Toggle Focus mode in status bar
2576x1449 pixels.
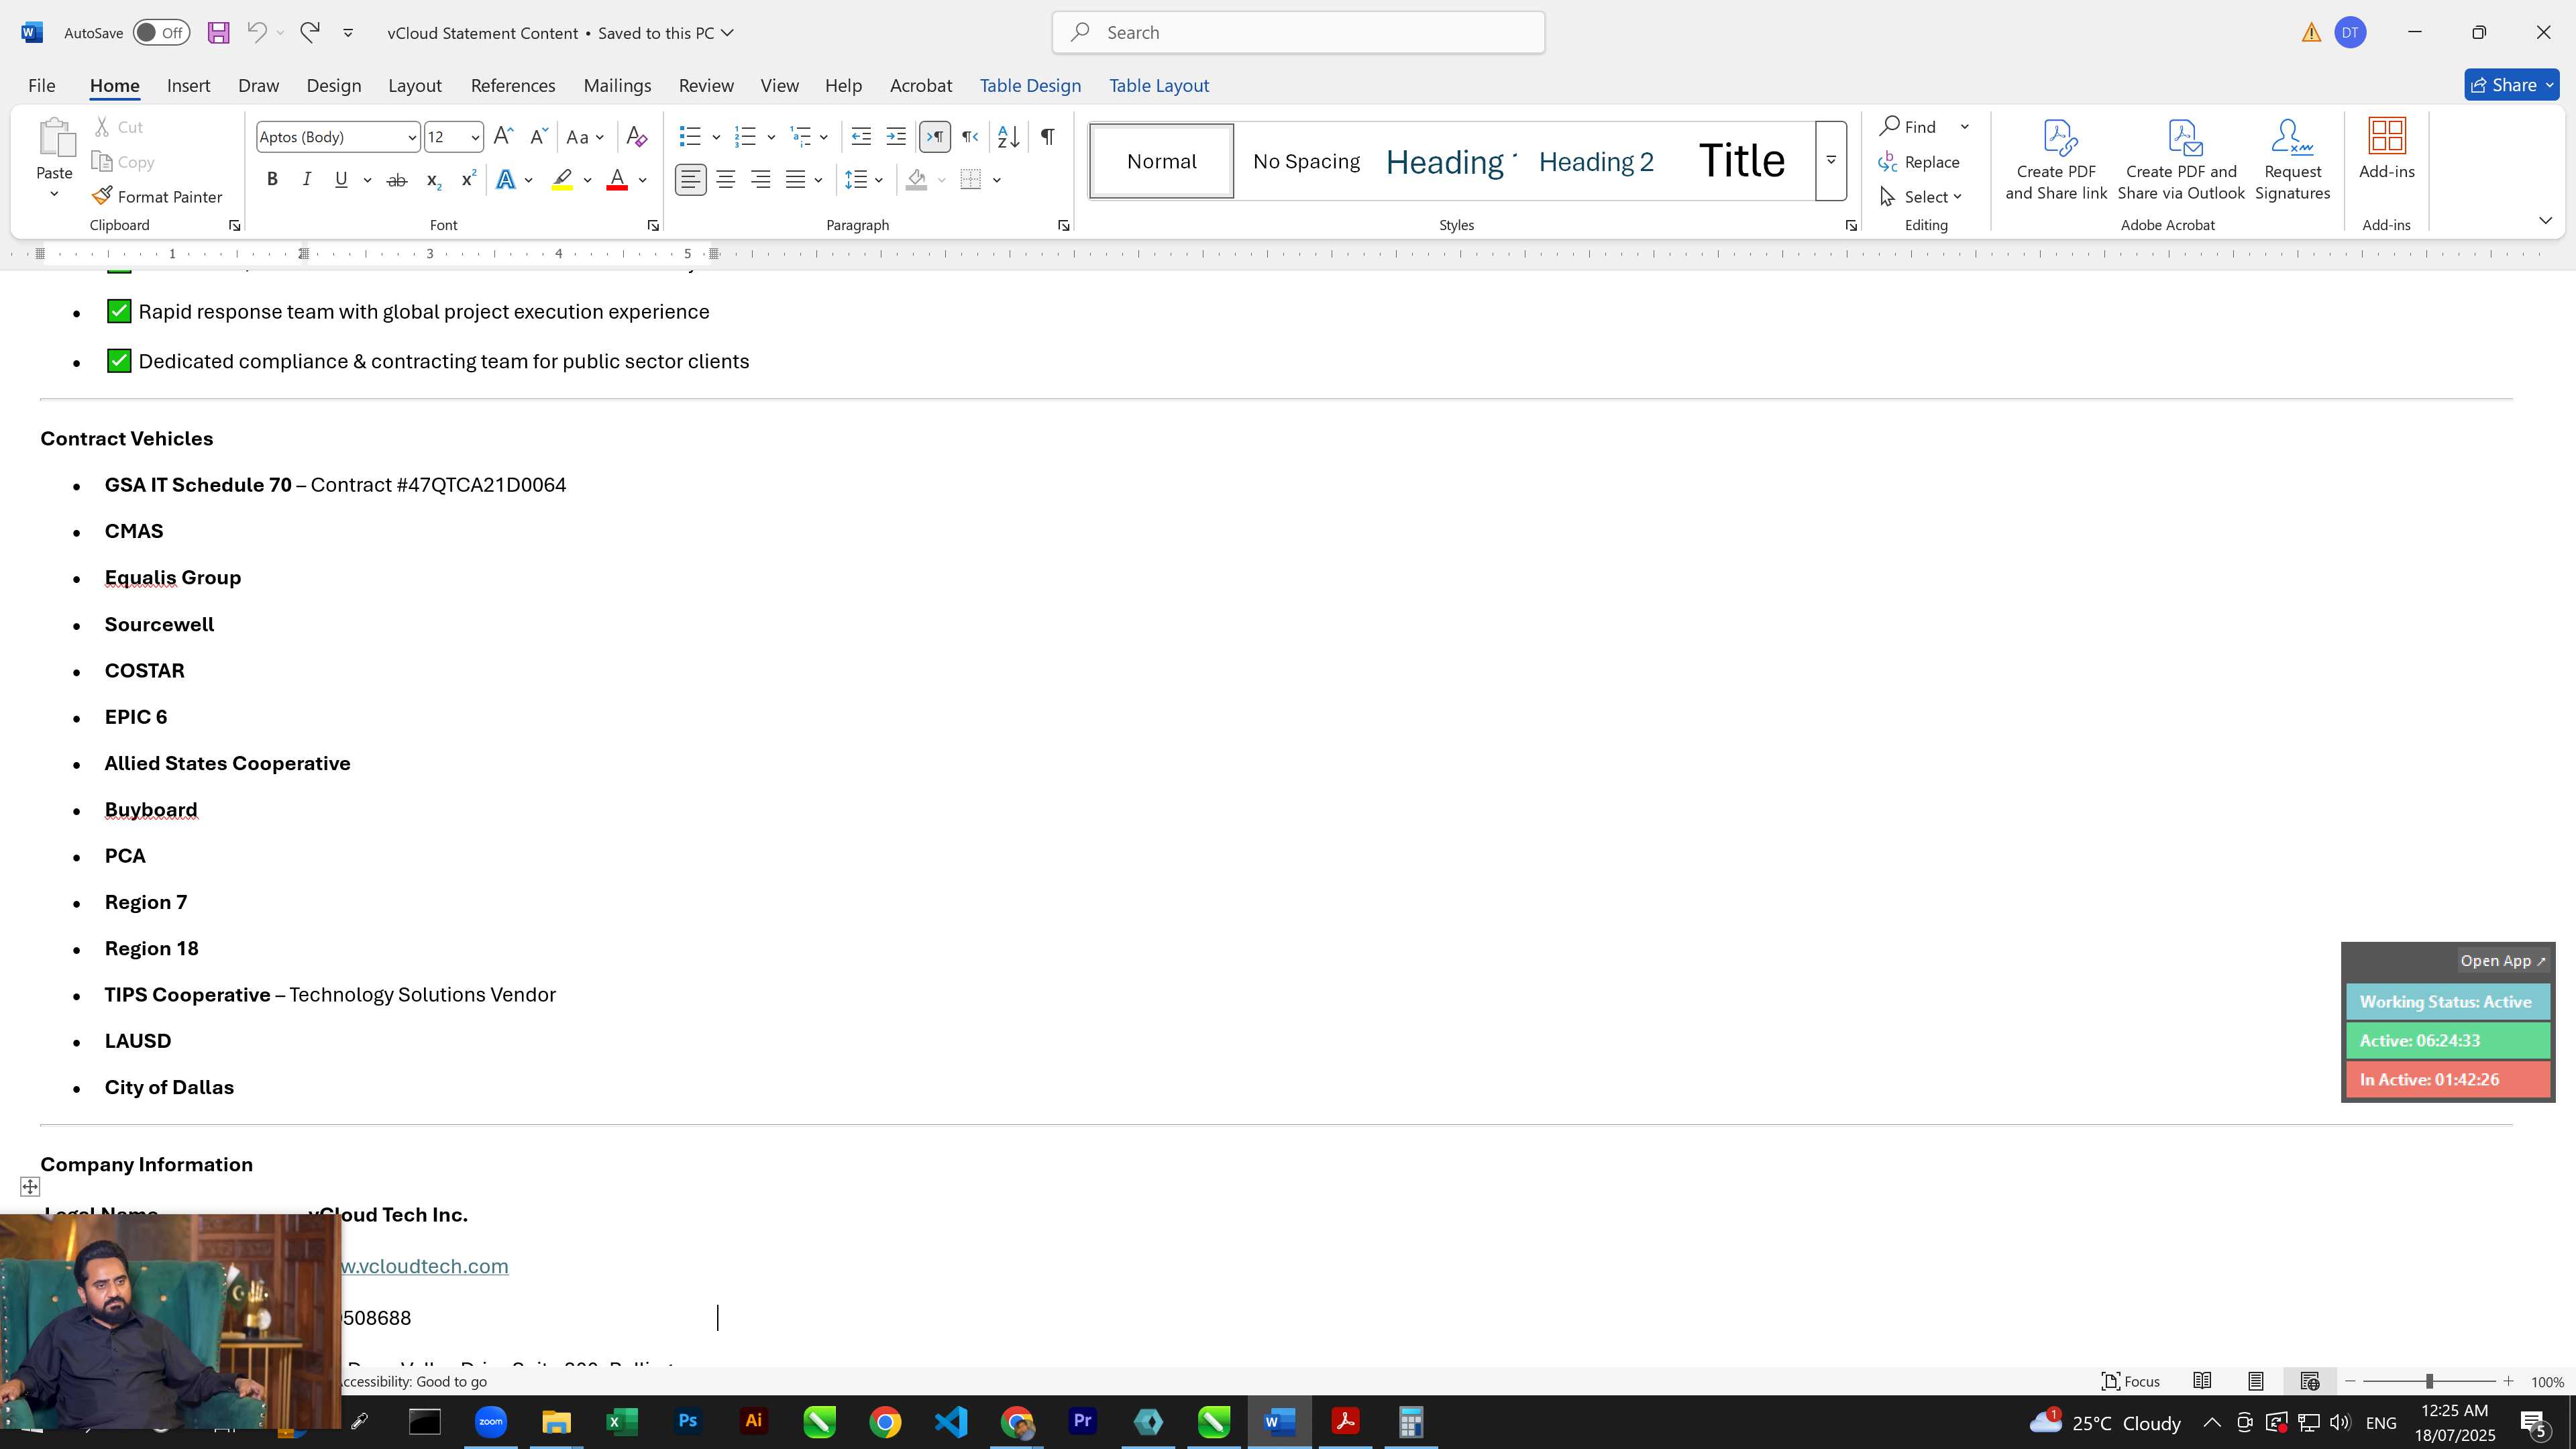pos(2131,1381)
